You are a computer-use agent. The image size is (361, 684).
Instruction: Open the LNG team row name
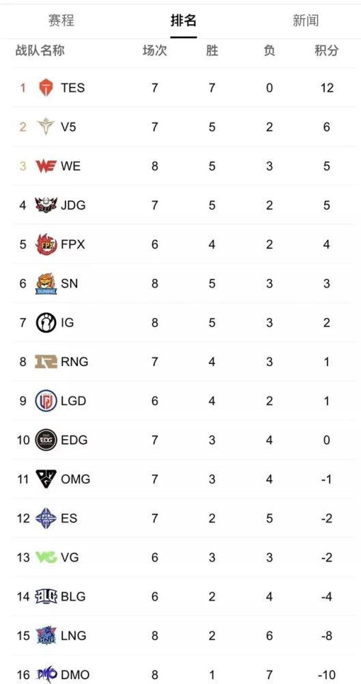(74, 635)
